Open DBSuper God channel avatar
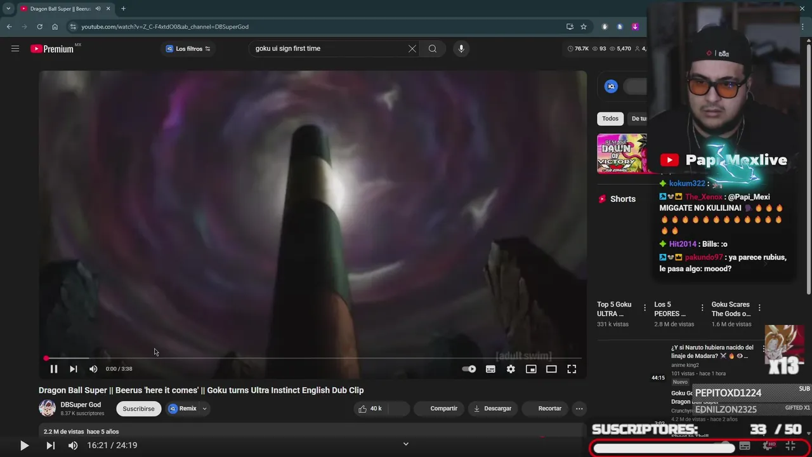 tap(47, 408)
